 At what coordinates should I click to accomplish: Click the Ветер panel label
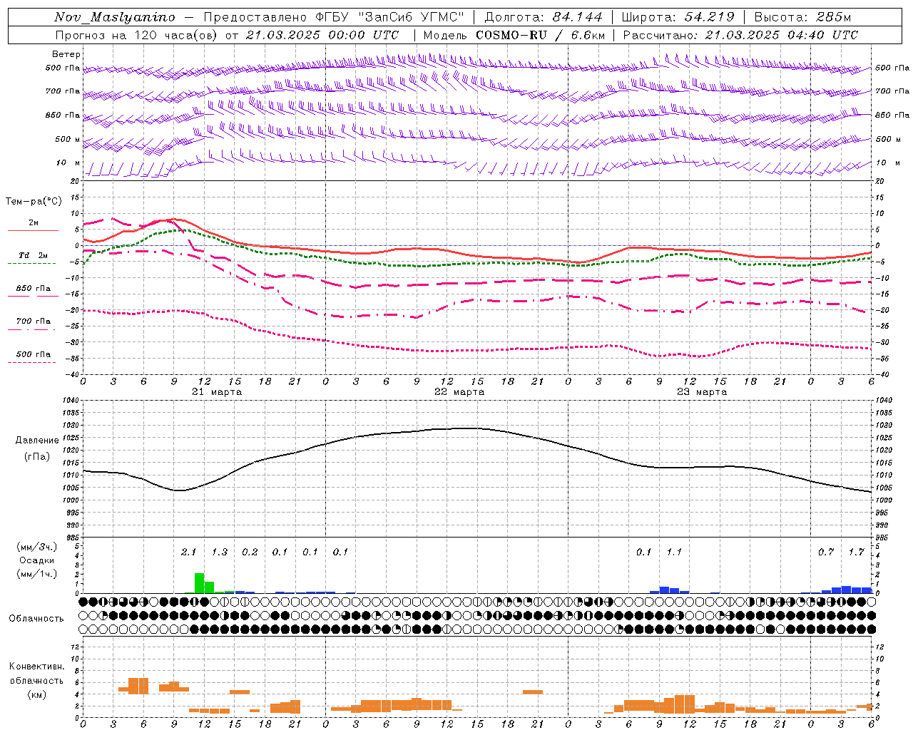[66, 54]
